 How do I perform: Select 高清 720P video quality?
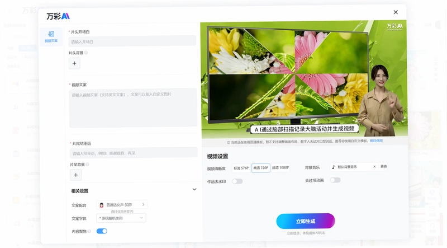tap(261, 168)
